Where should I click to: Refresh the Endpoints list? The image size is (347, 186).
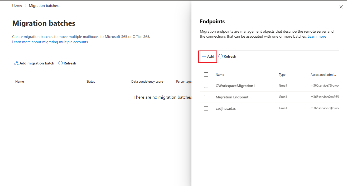tap(227, 56)
